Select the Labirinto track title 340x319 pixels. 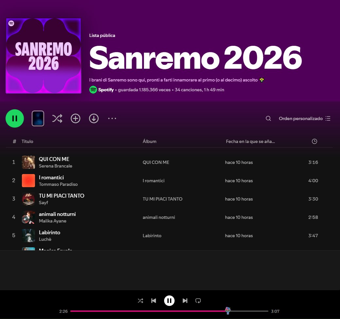pos(49,232)
